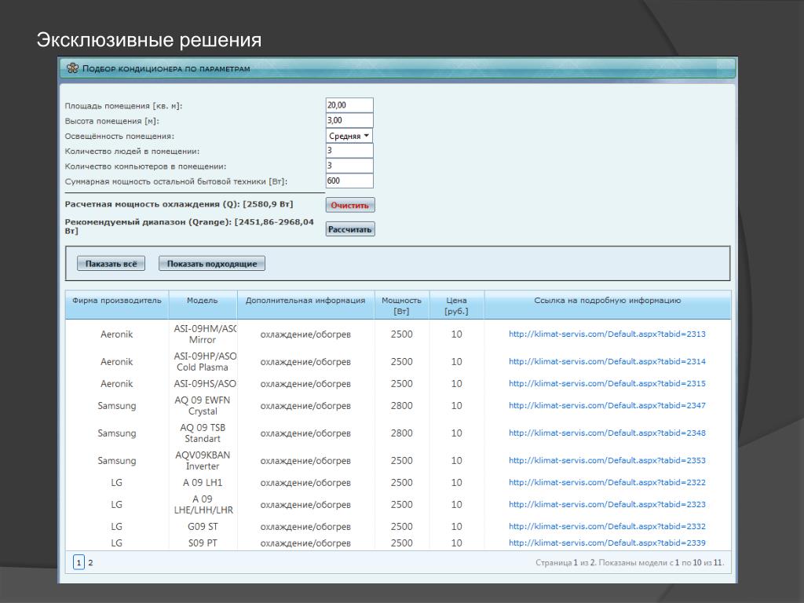This screenshot has height=603, width=804.
Task: Click the 'Площадь помещения [кв. м]:' label
Action: pyautogui.click(x=123, y=106)
